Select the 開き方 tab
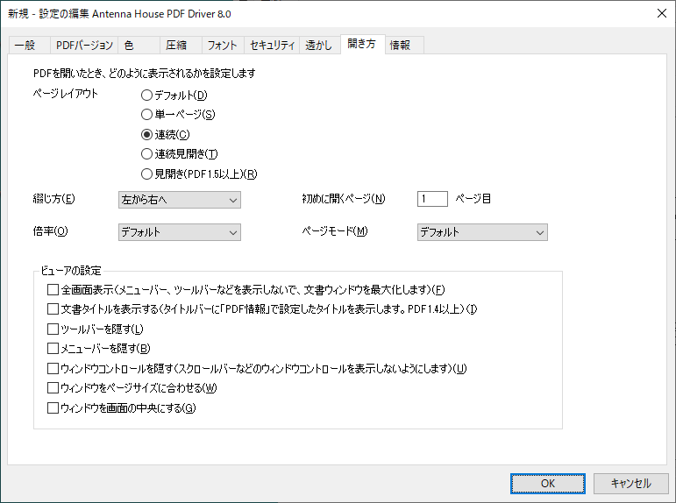Viewport: 676px width, 503px height. coord(363,44)
